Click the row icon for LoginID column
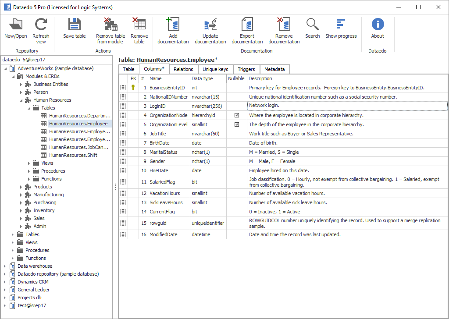The width and height of the screenshot is (449, 319). (123, 106)
